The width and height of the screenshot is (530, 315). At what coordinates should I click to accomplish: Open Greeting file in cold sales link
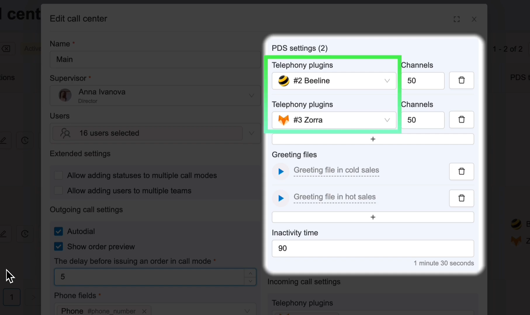point(336,170)
